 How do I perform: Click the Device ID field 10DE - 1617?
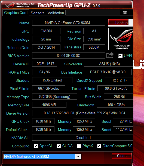point(45,64)
